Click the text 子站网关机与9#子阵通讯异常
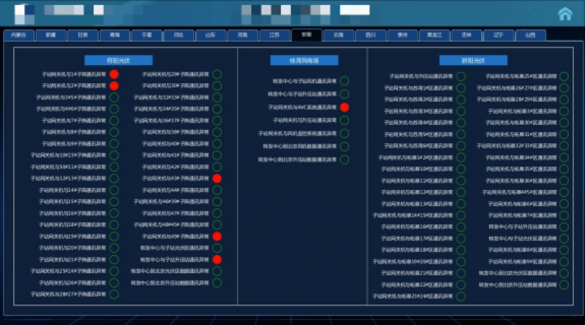This screenshot has width=585, height=325. pyautogui.click(x=74, y=143)
